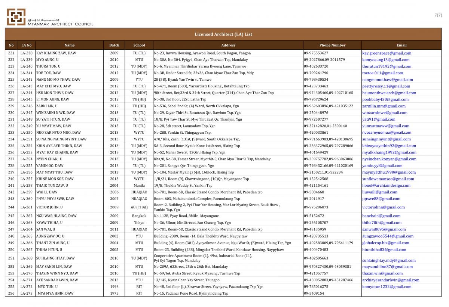449x307 pixels.
Task: Click the 'LA No' column header
Action: 27,45
